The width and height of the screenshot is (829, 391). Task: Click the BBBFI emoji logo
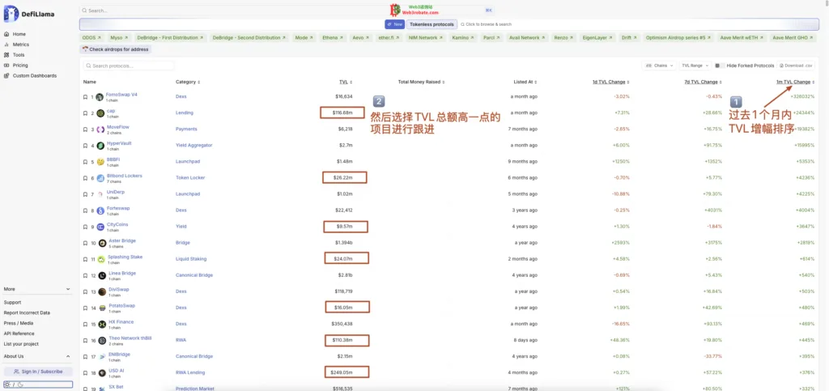click(100, 162)
